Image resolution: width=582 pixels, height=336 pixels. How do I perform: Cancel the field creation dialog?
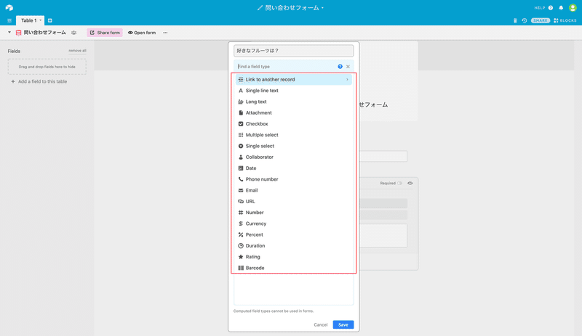pyautogui.click(x=321, y=325)
